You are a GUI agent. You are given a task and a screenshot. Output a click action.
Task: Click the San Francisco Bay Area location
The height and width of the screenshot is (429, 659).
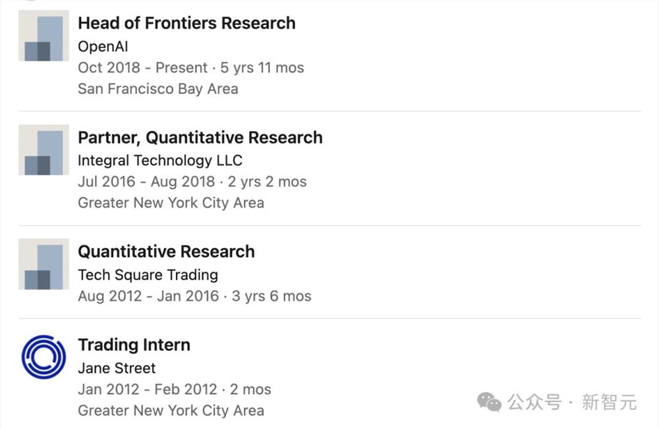pyautogui.click(x=158, y=89)
